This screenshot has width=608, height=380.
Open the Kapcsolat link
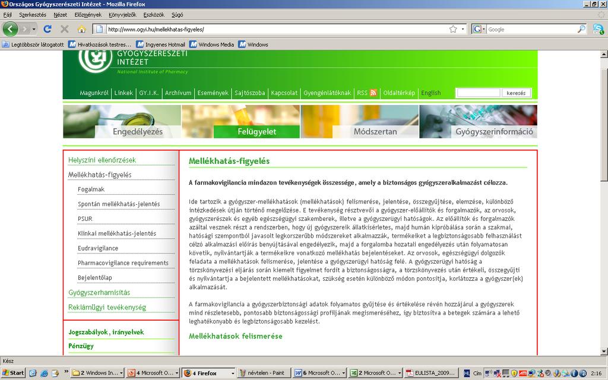coord(284,93)
